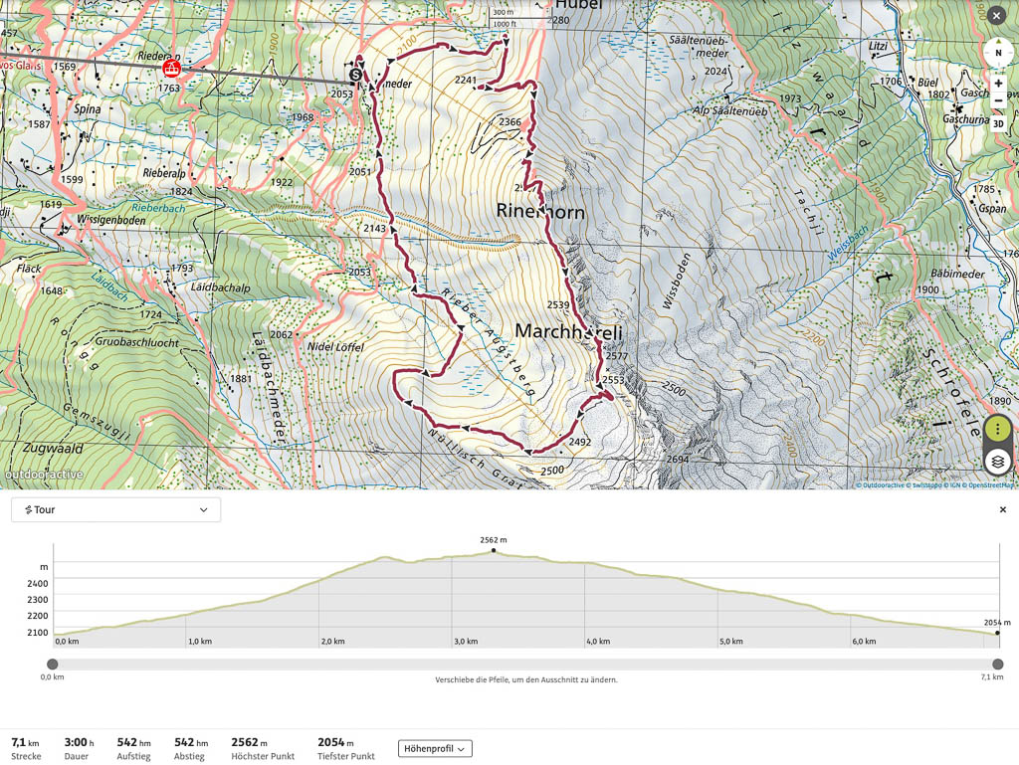Screen dimensions: 1019x765
Task: Open the three-dot more options button
Action: click(x=998, y=430)
